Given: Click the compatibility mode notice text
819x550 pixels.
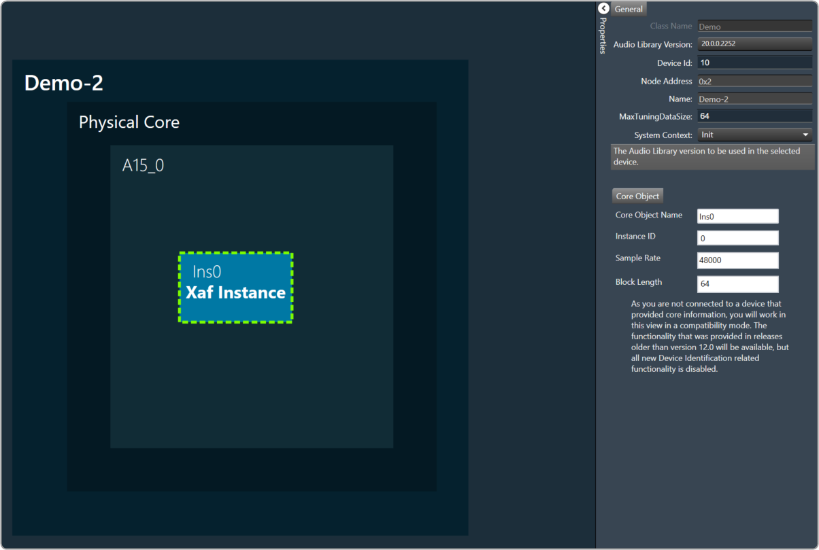Looking at the screenshot, I should [x=709, y=337].
